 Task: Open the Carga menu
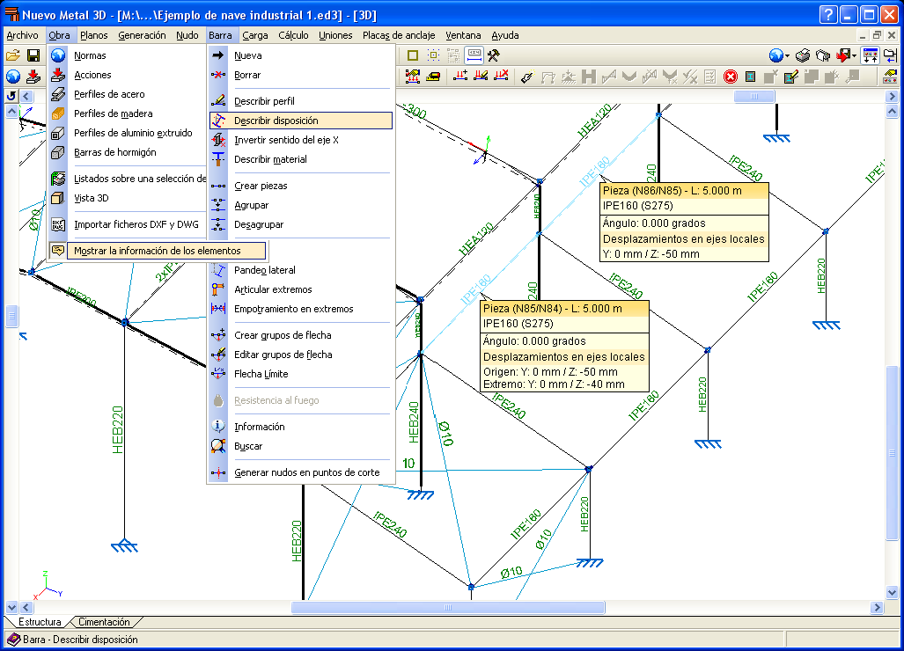pyautogui.click(x=254, y=35)
